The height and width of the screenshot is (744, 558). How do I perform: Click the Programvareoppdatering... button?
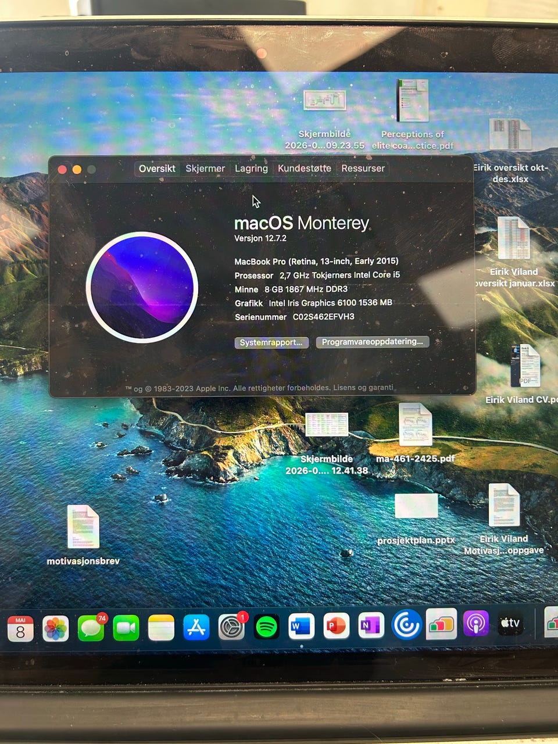[373, 342]
